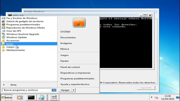Open Música from the Start menu
This screenshot has width=180, height=101.
pyautogui.click(x=65, y=49)
